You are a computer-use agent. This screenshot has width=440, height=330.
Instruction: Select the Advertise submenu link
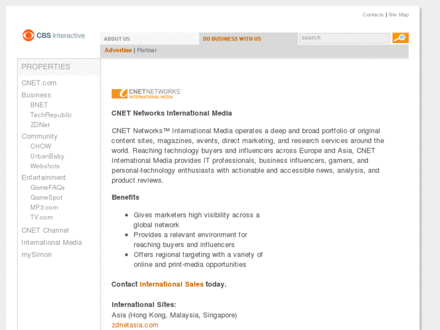118,50
